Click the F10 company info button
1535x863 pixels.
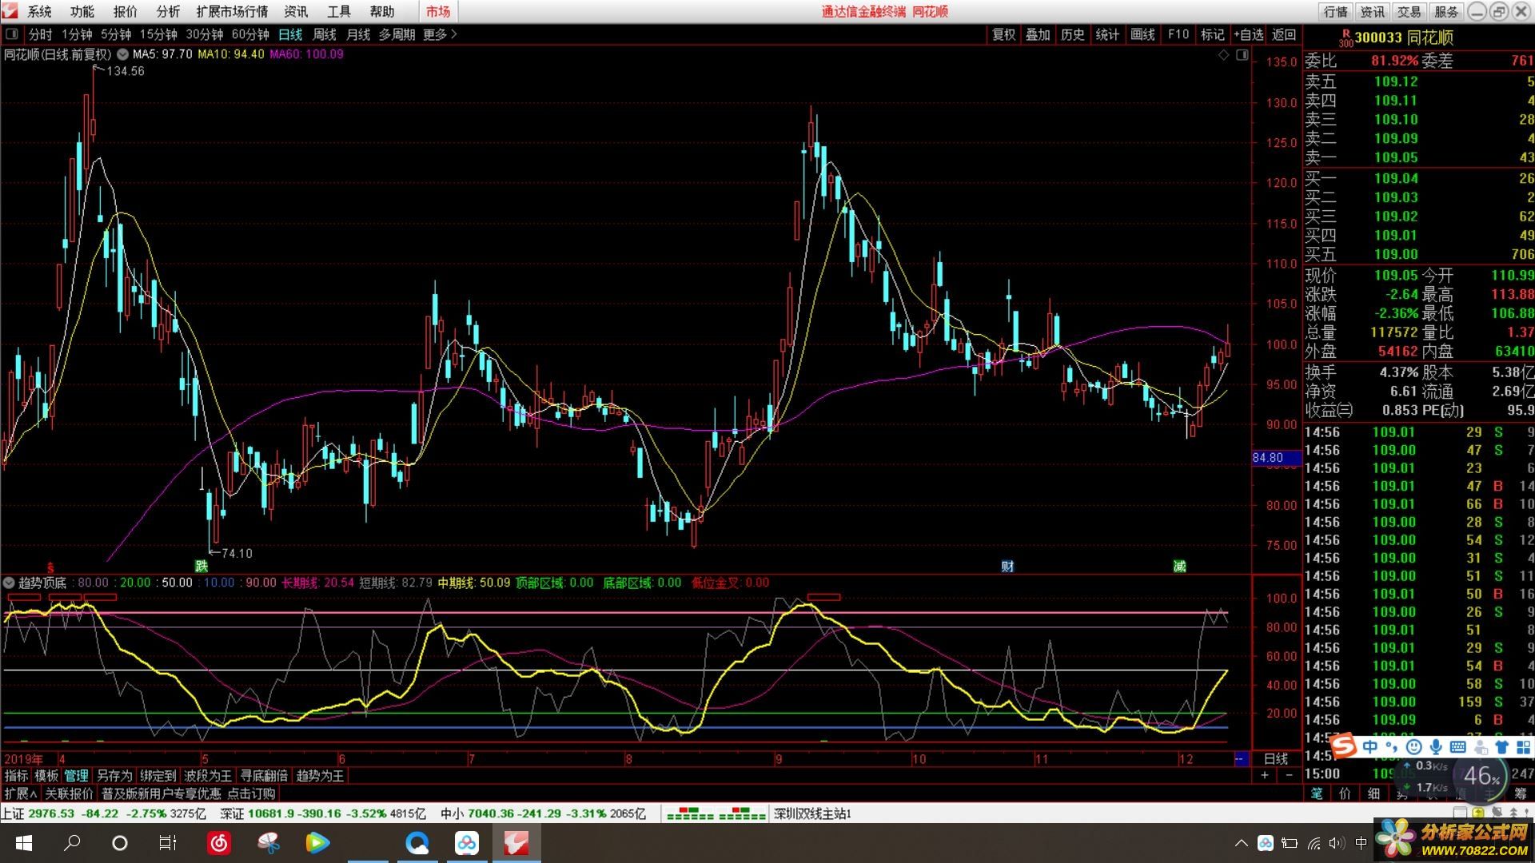[x=1178, y=34]
